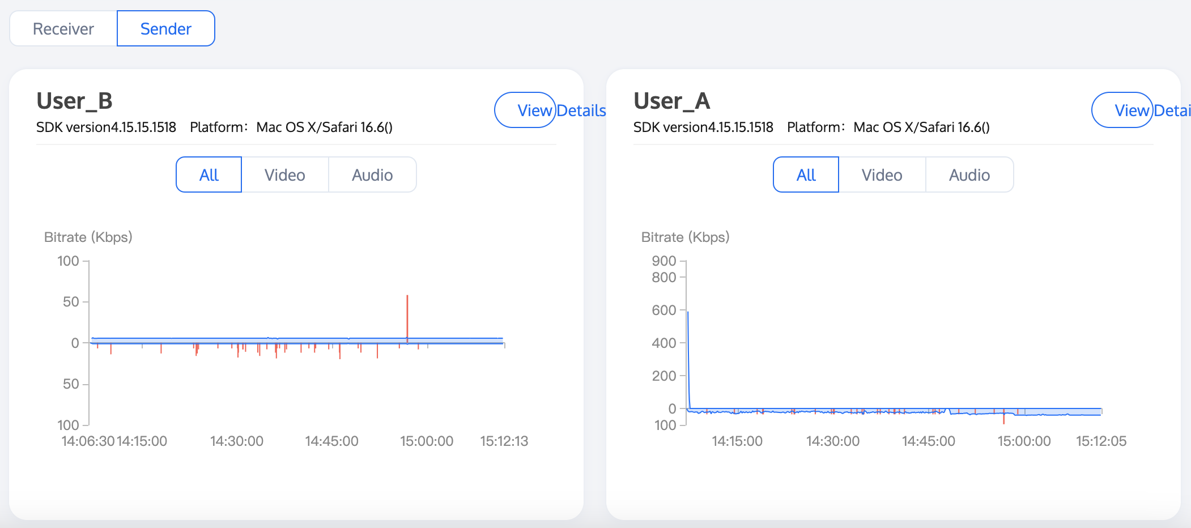
Task: Click the 15:12:13 end time on User_B chart
Action: [x=504, y=441]
